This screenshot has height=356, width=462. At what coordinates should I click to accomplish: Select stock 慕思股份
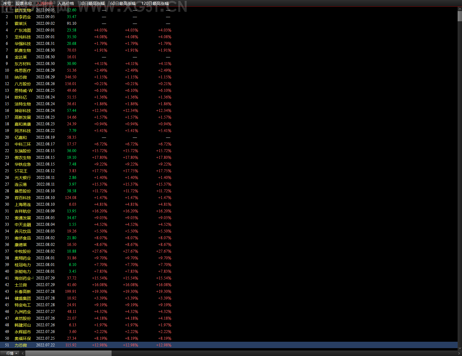pos(23,191)
